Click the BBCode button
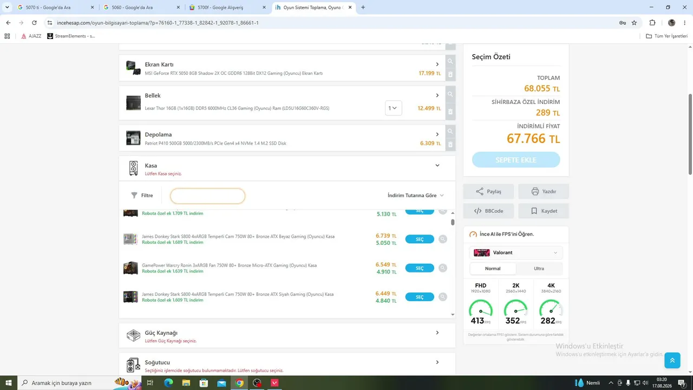The image size is (693, 390). coord(488,211)
